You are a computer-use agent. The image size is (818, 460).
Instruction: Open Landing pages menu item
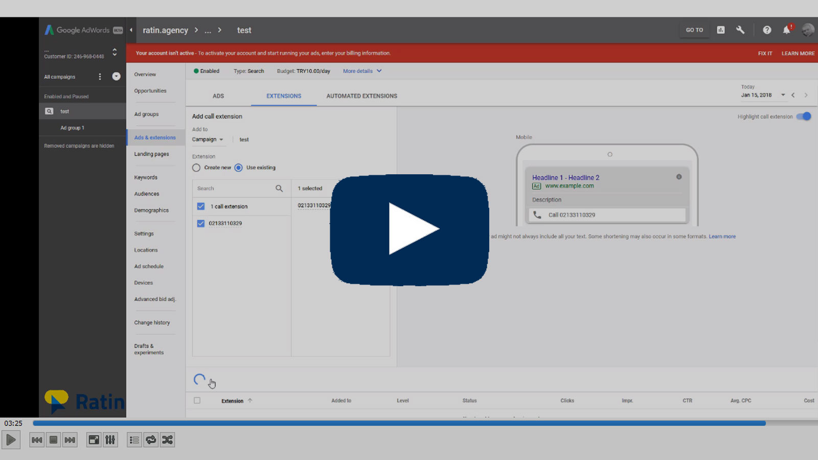(151, 154)
